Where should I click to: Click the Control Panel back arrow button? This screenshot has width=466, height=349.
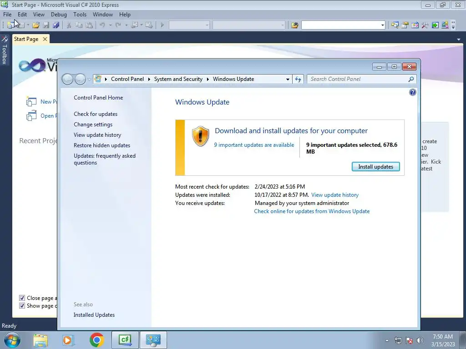coord(67,79)
